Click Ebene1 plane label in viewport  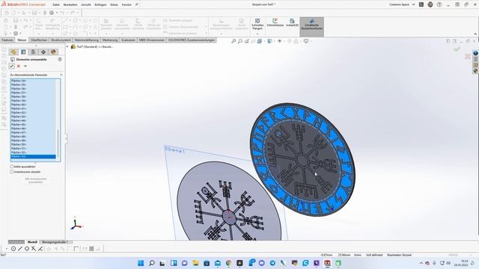click(x=174, y=149)
